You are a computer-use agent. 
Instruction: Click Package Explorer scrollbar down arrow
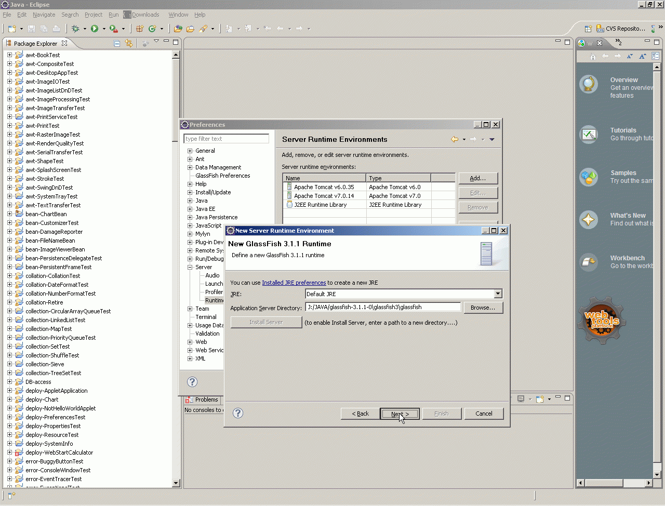click(x=176, y=483)
